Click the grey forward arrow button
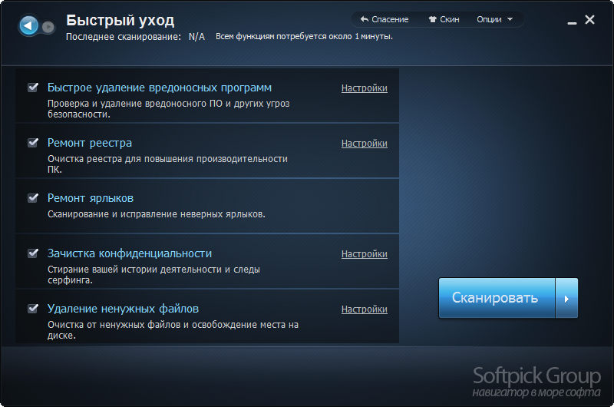Screen dimensions: 614x407 (48, 27)
